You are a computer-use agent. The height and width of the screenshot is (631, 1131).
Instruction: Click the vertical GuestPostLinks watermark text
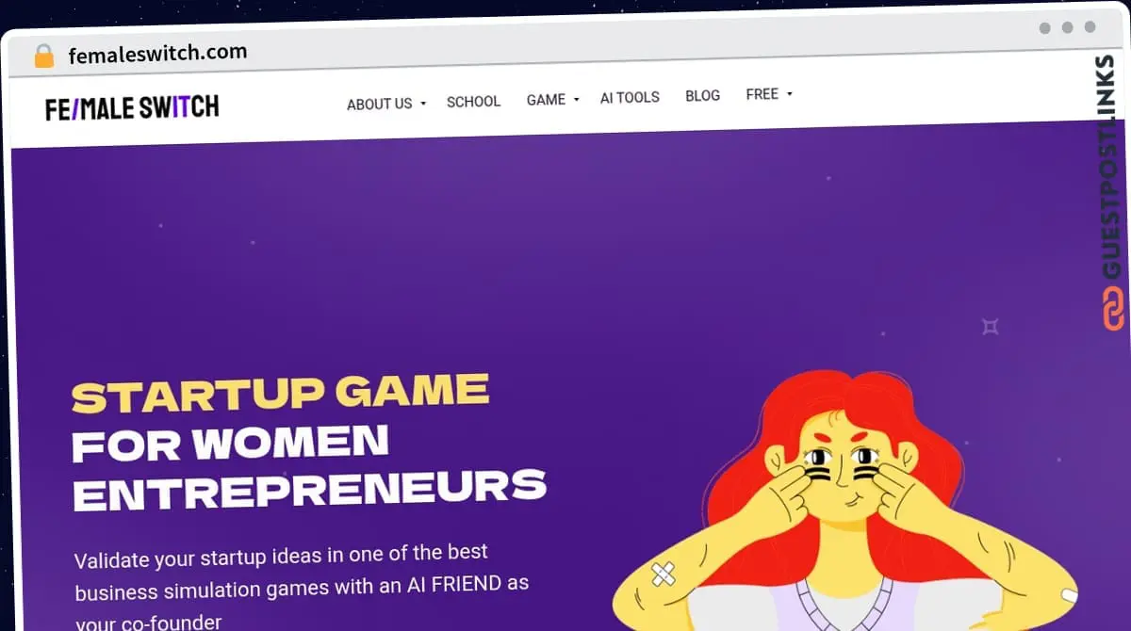tap(1112, 168)
